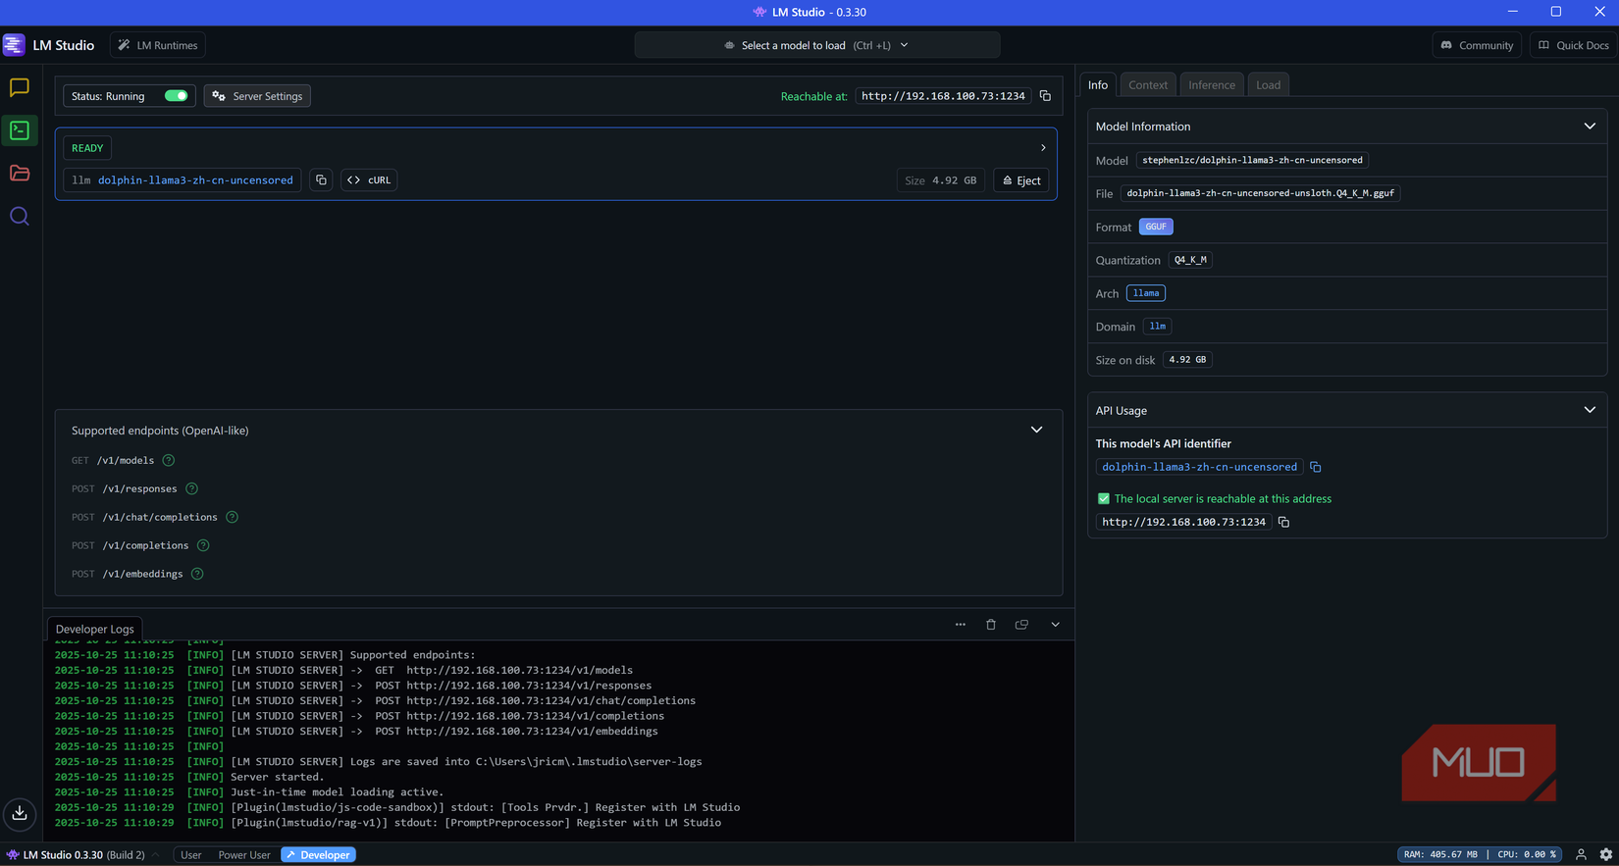Copy the loaded model identifier in READY card
This screenshot has width=1619, height=866.
pos(321,180)
